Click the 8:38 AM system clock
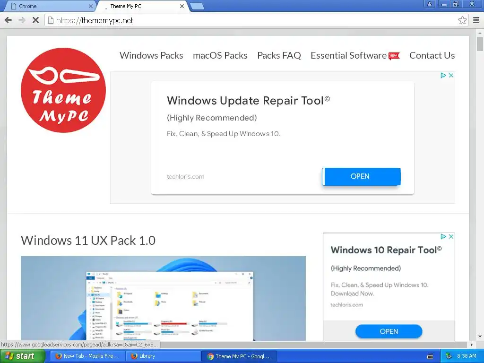 (467, 356)
